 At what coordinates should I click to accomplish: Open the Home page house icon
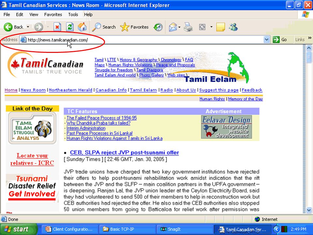point(82,27)
